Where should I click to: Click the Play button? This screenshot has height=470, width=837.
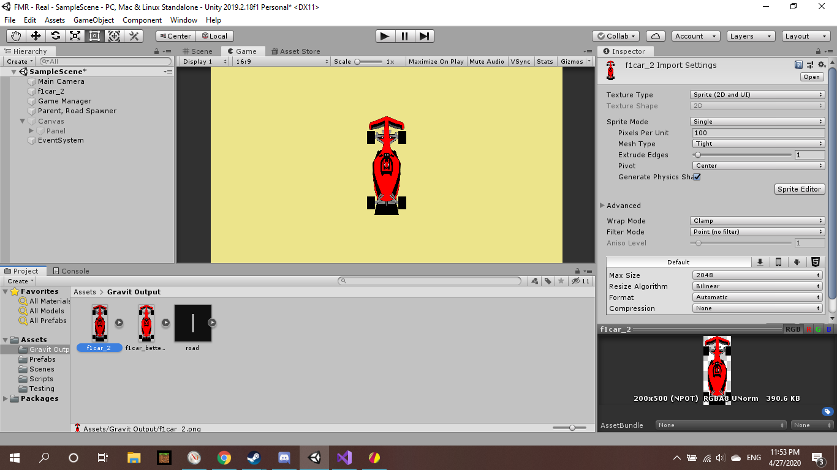tap(385, 36)
